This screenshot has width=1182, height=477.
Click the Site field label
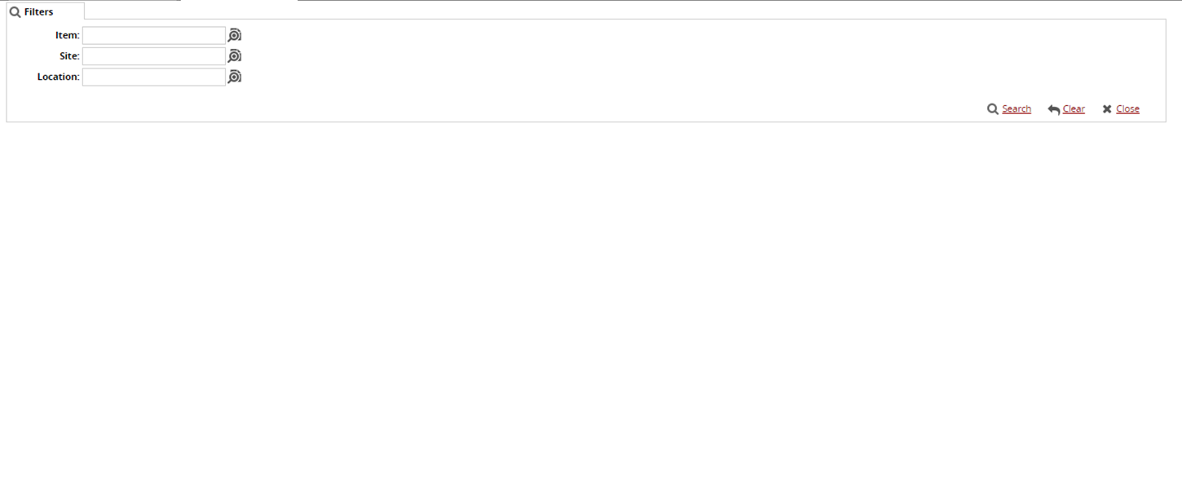[x=69, y=56]
